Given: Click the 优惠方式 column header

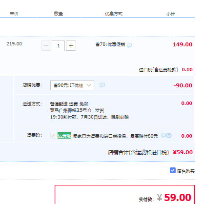Looking at the screenshot, I should [114, 14].
